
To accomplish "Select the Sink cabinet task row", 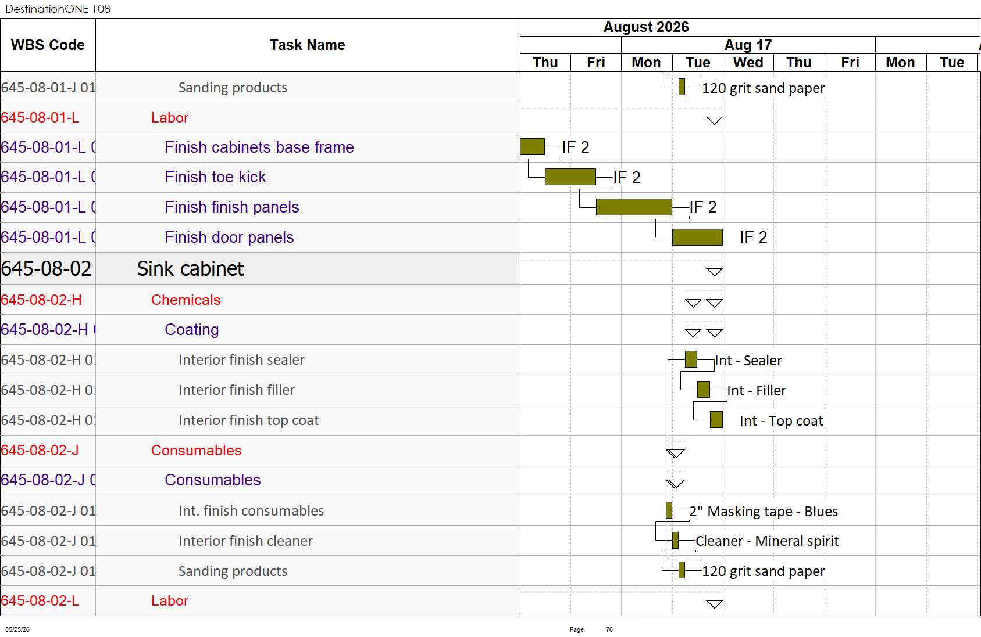I will click(x=260, y=269).
